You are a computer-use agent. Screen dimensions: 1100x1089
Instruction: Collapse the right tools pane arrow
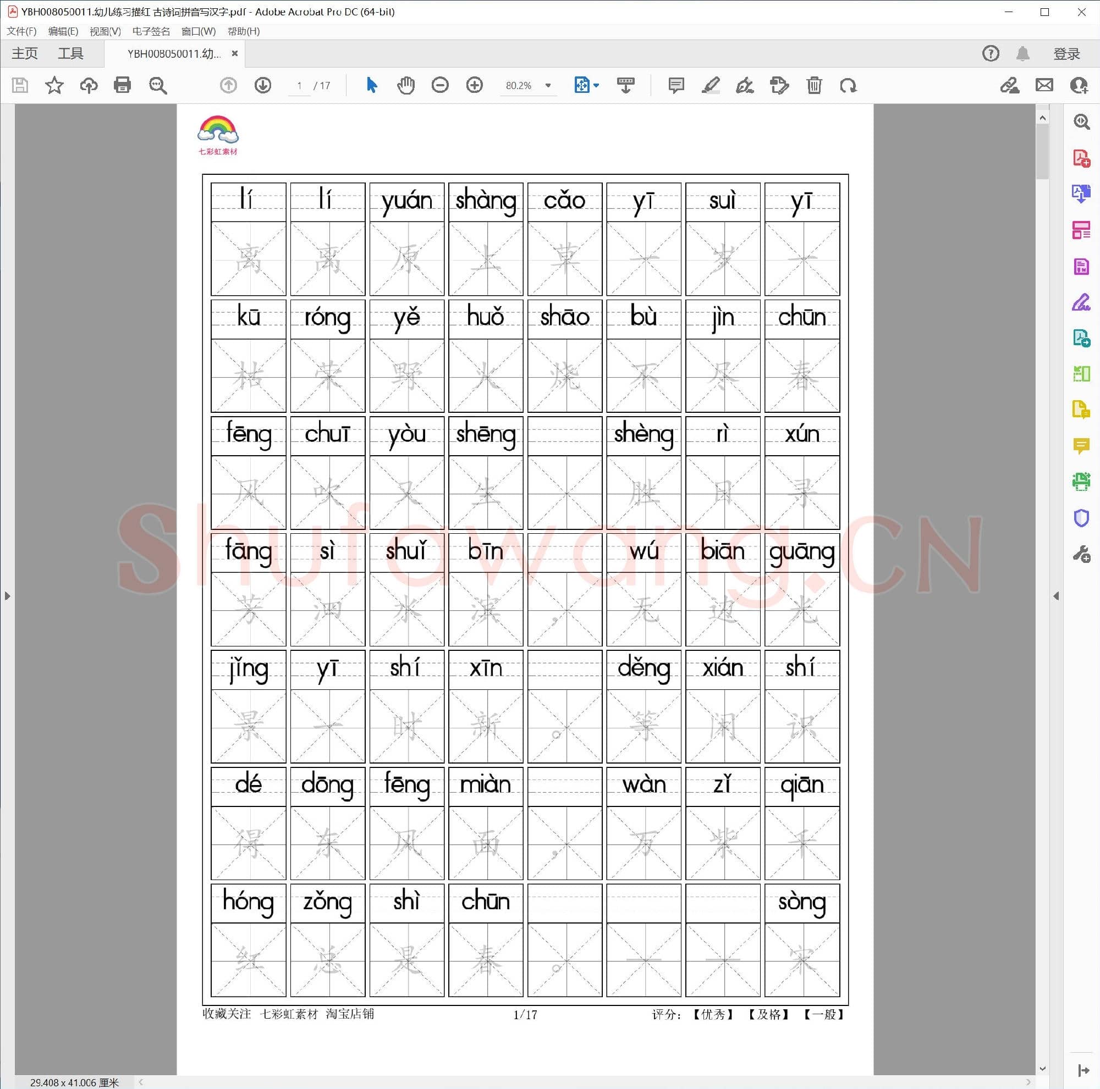(x=1057, y=596)
